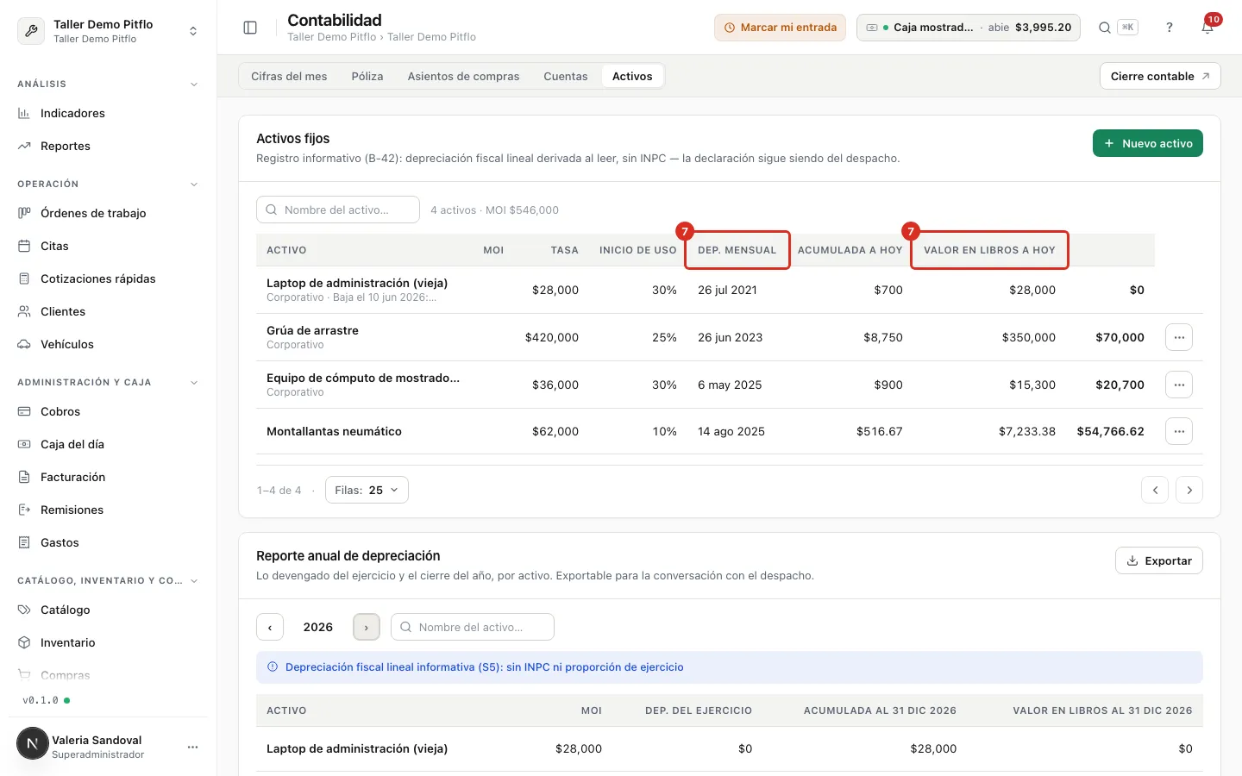Click Marcar mi entrada button
The width and height of the screenshot is (1242, 776).
tap(780, 28)
